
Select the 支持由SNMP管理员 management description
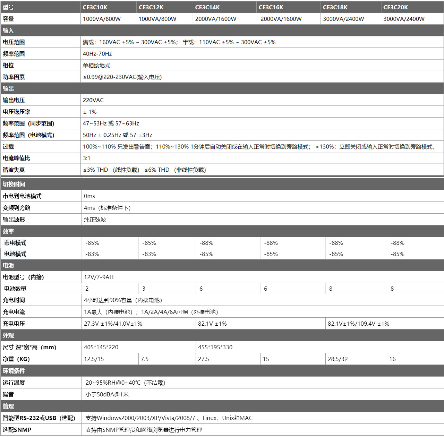[144, 430]
